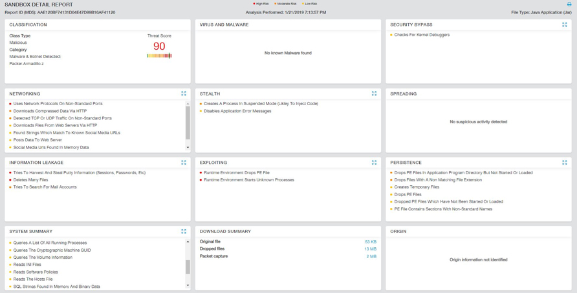
Task: Click 'Checks For Kernel Debuggers' entry
Action: coord(422,35)
